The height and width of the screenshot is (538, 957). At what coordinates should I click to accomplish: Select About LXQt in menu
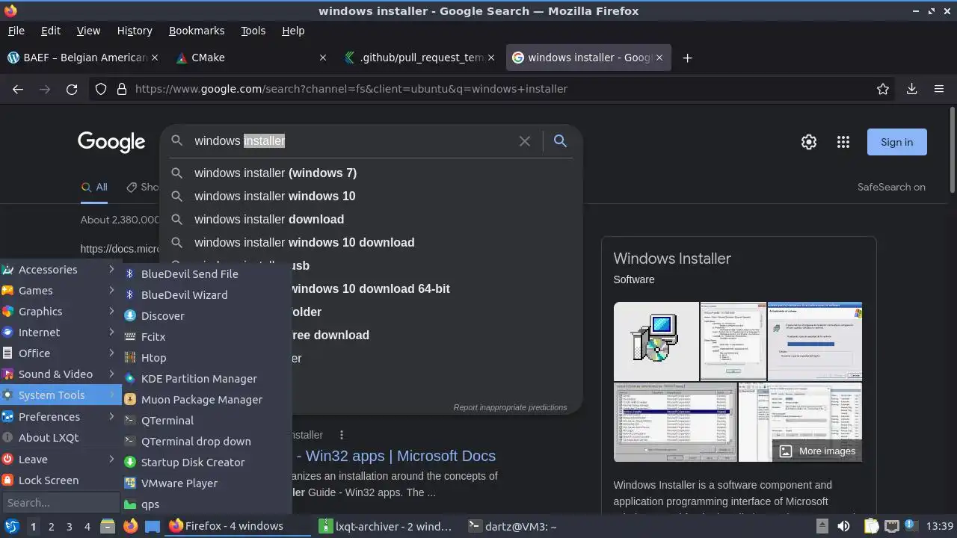60,438
